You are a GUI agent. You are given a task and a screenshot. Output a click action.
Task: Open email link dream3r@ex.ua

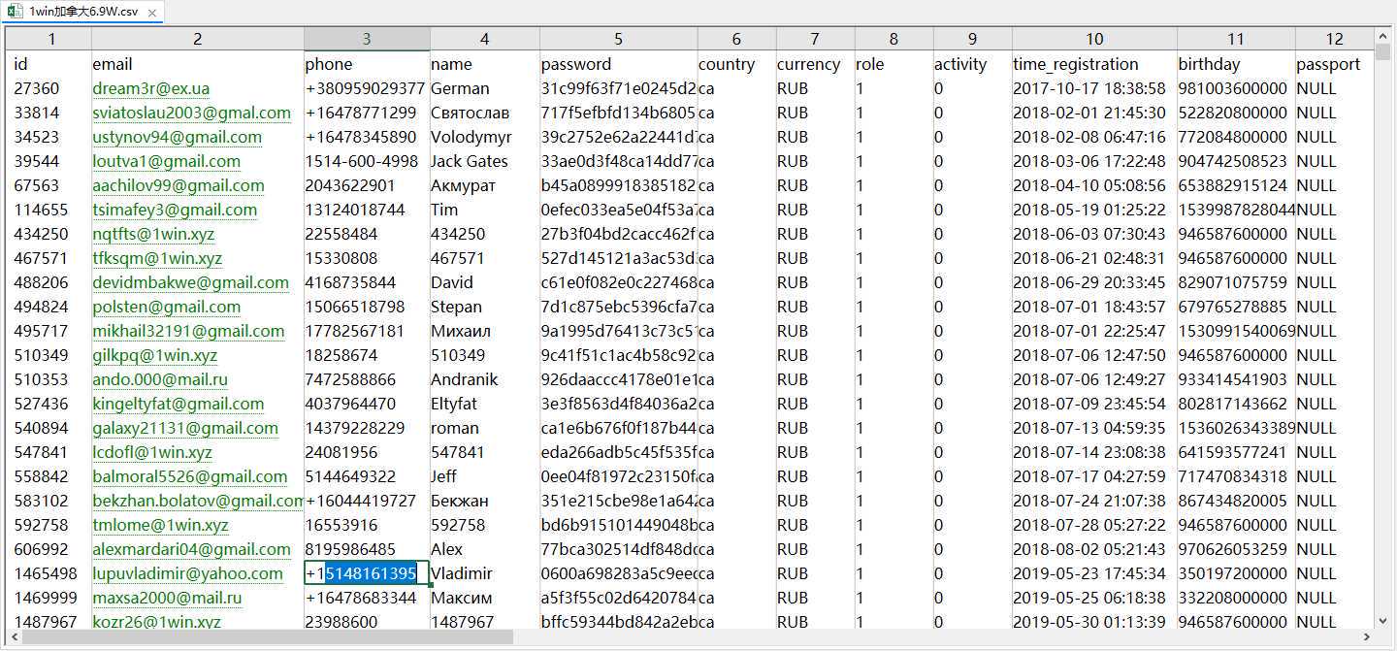tap(150, 88)
